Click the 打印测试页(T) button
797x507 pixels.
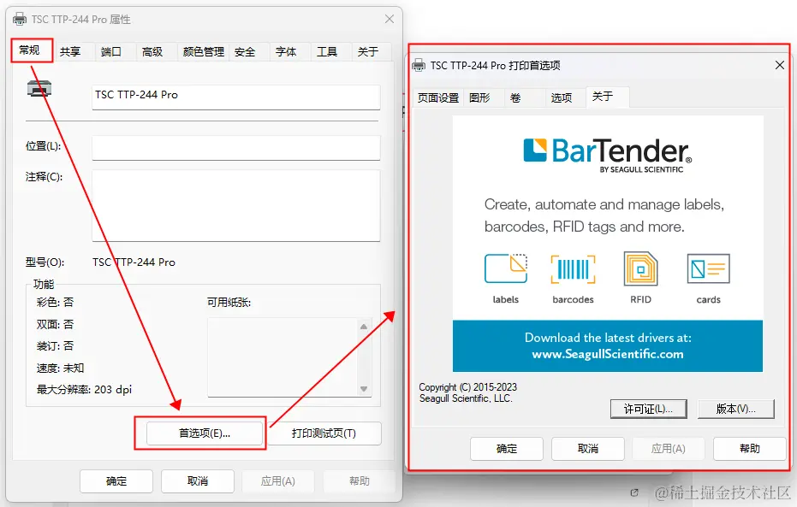point(324,433)
